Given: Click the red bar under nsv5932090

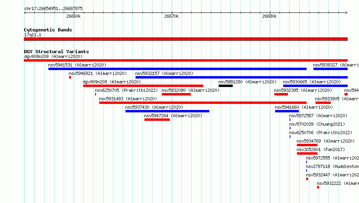Looking at the screenshot, I should (176, 94).
